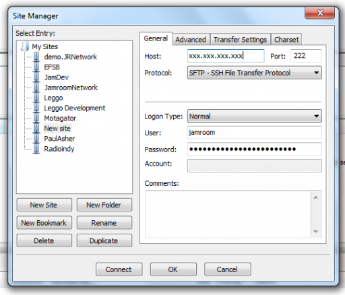Select the demo.JRNetwork server icon
Image resolution: width=345 pixels, height=295 pixels.
(36, 57)
